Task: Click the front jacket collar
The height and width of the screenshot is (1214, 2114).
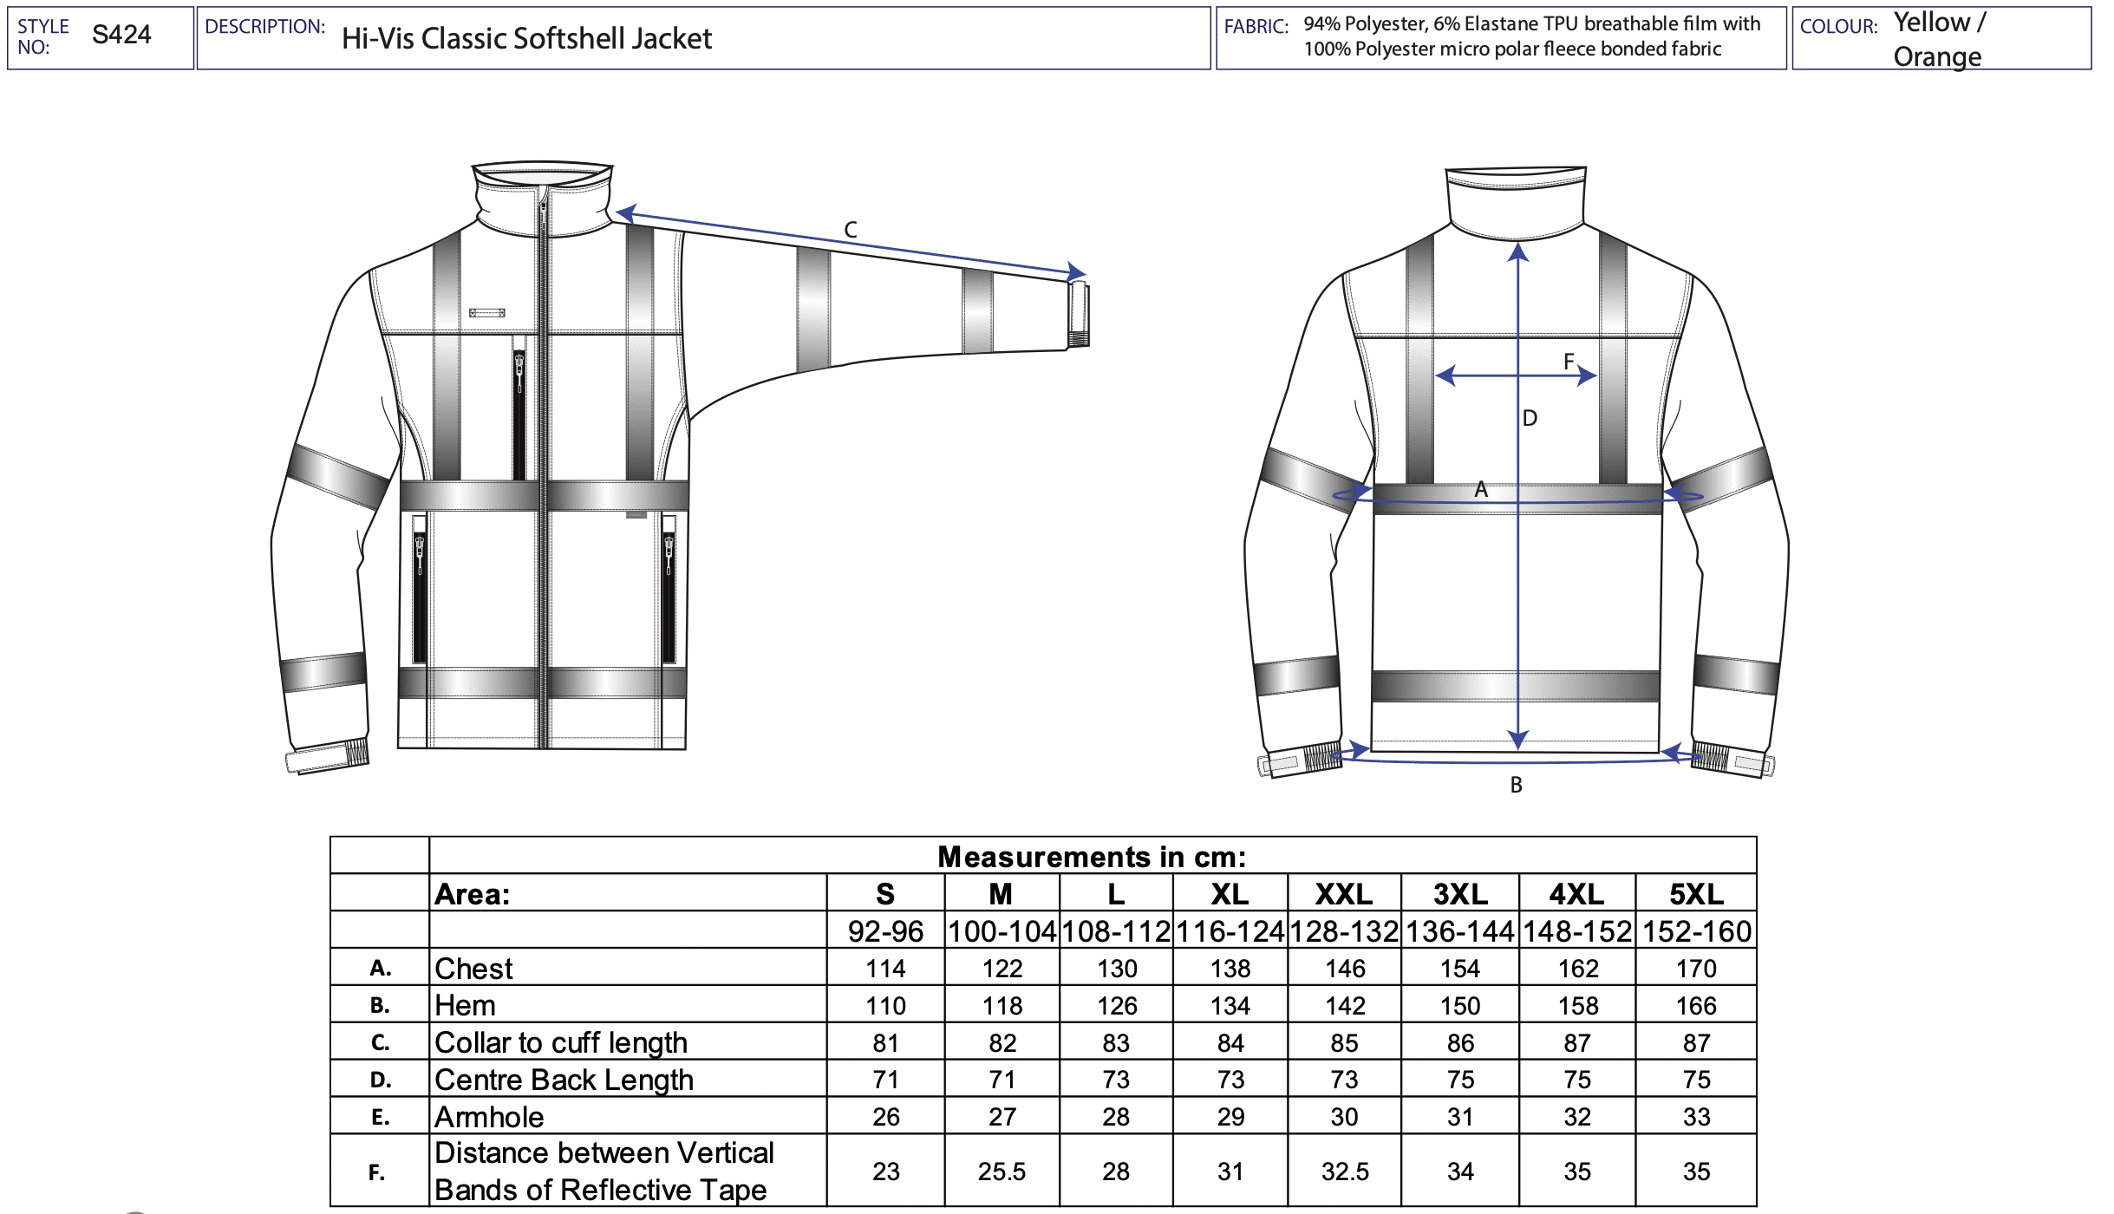Action: coord(545,198)
